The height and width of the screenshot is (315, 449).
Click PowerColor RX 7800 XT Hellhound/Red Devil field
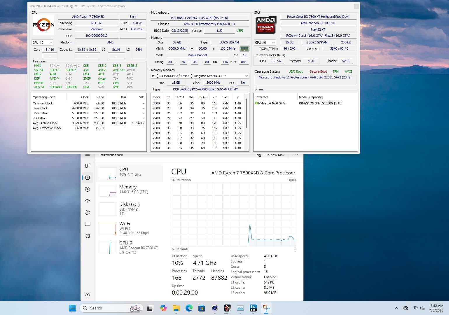pyautogui.click(x=318, y=17)
